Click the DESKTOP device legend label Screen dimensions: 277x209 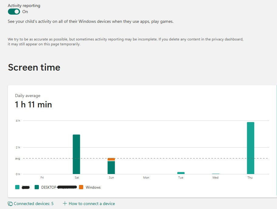[59, 187]
